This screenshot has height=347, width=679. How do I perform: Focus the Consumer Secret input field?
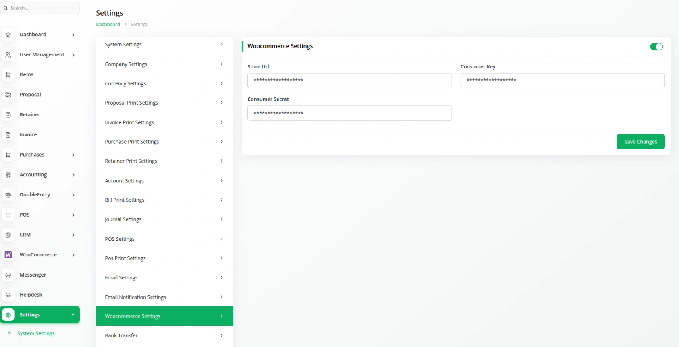click(349, 113)
